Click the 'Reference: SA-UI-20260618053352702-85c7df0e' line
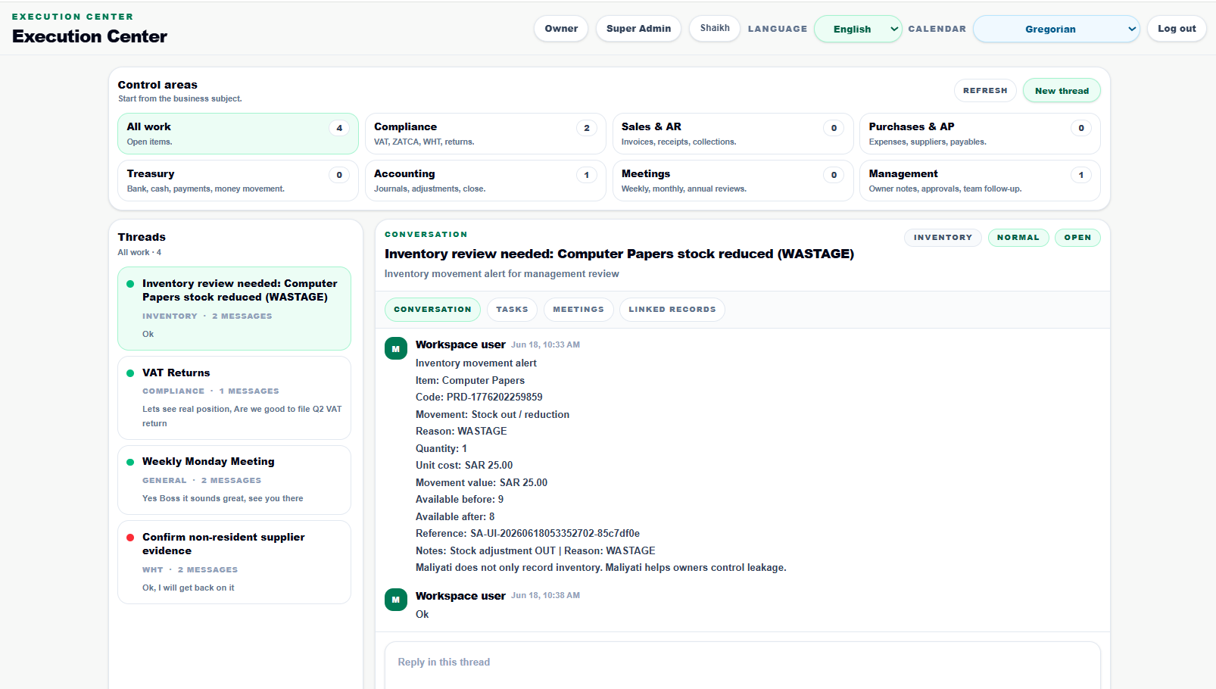Image resolution: width=1216 pixels, height=689 pixels. pyautogui.click(x=528, y=533)
